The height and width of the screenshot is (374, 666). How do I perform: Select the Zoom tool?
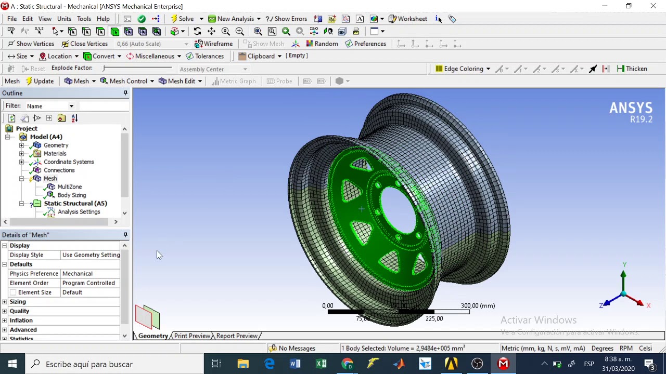pyautogui.click(x=225, y=31)
